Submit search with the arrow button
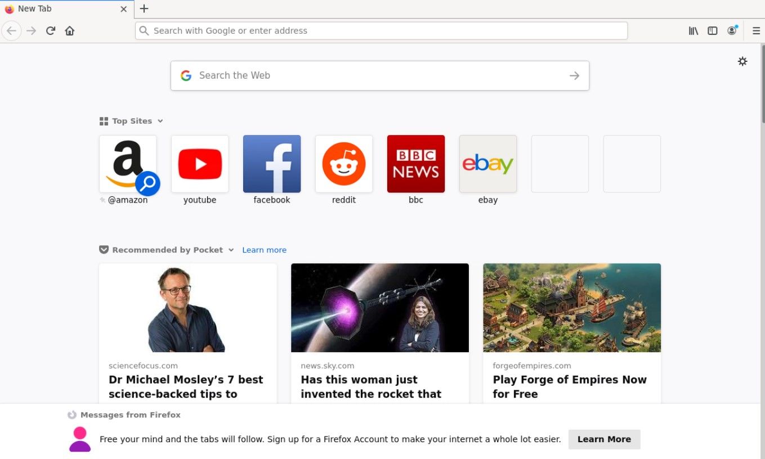Screen dimensions: 765x459 point(574,75)
